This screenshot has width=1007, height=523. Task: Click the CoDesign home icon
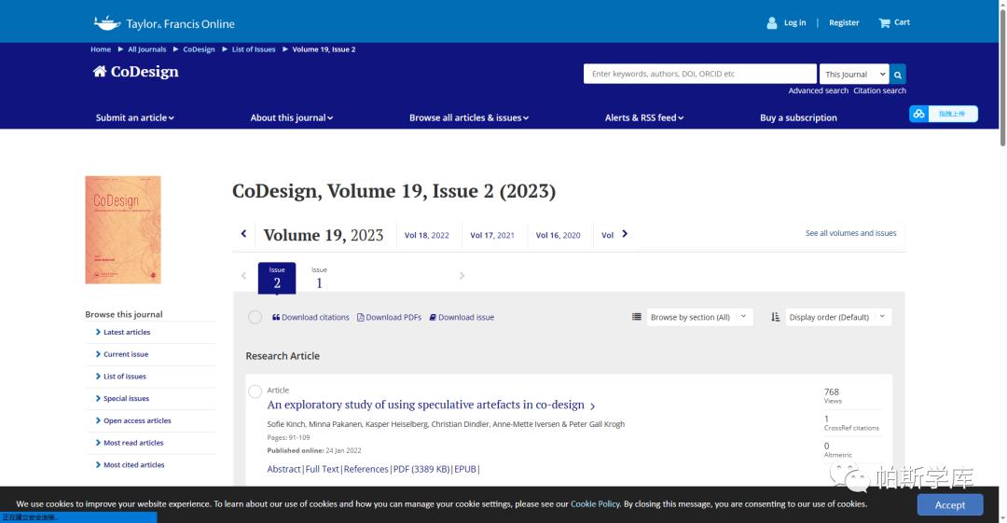(x=100, y=71)
